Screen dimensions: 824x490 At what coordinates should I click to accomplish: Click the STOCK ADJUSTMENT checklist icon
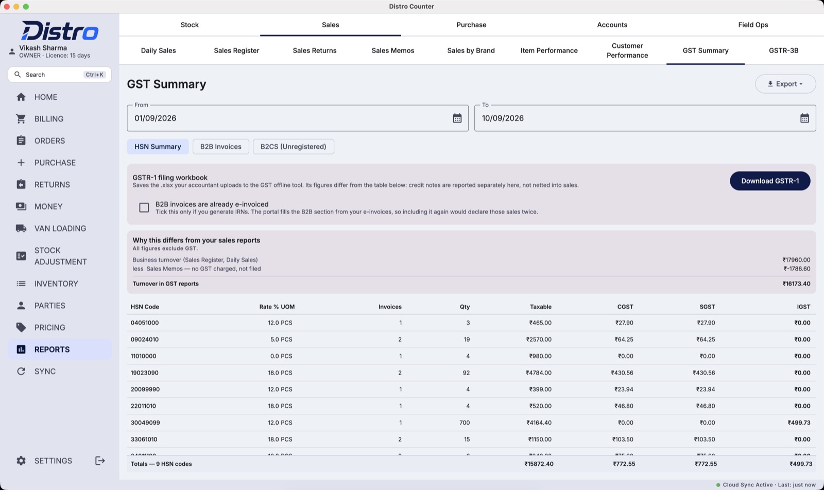point(21,256)
